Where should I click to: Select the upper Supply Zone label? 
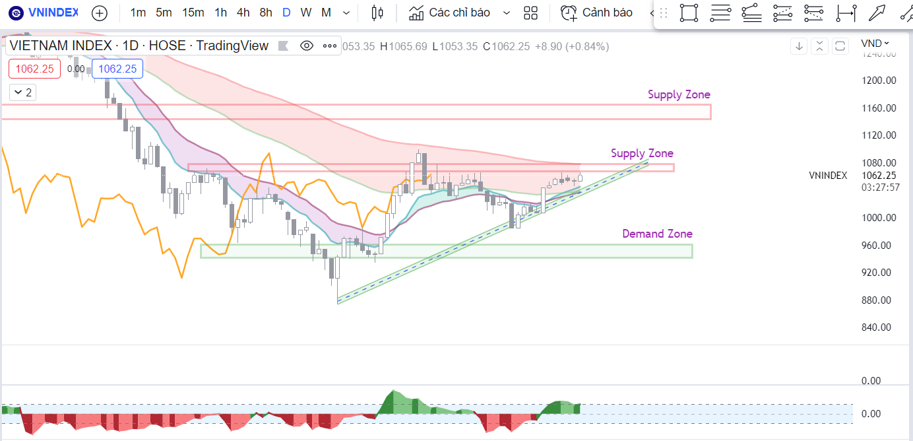[x=679, y=94]
